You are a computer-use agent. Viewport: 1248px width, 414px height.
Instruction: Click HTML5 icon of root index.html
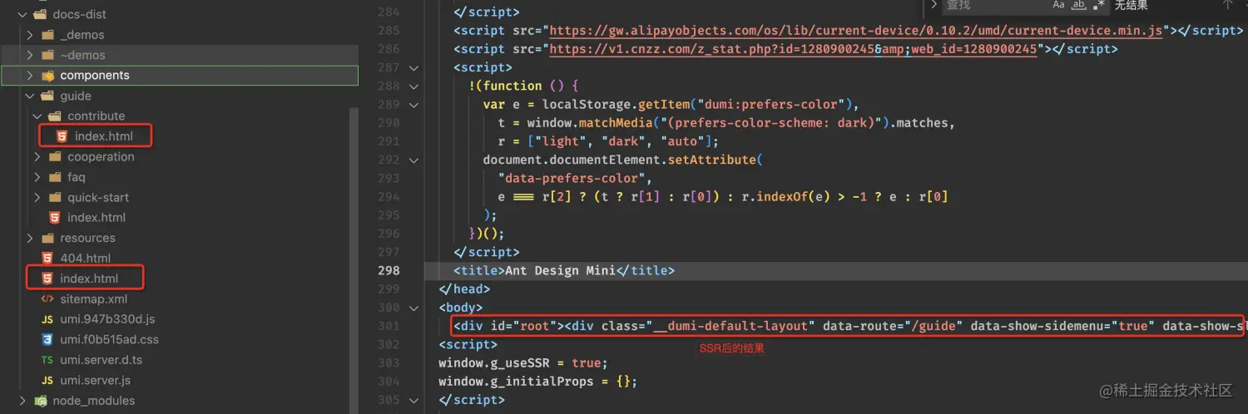pos(47,278)
